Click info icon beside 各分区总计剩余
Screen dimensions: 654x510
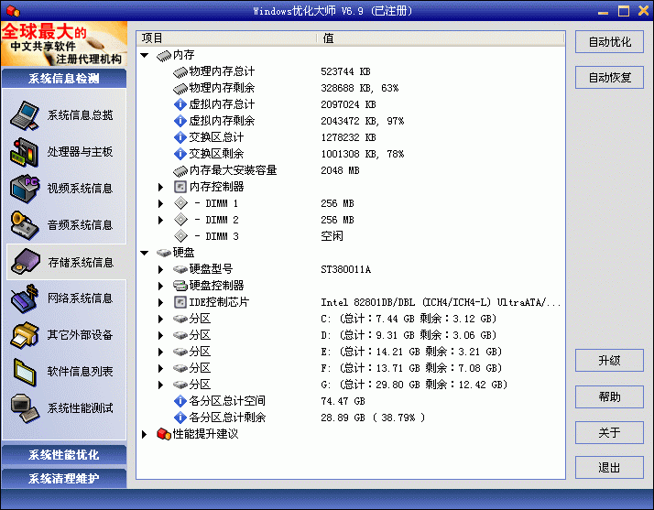[180, 418]
